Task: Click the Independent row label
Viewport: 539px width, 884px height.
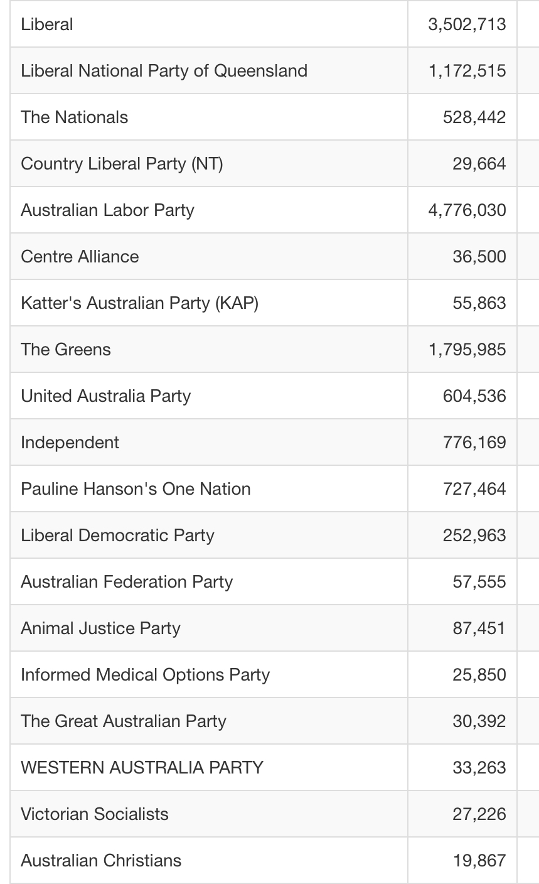Action: click(x=70, y=442)
